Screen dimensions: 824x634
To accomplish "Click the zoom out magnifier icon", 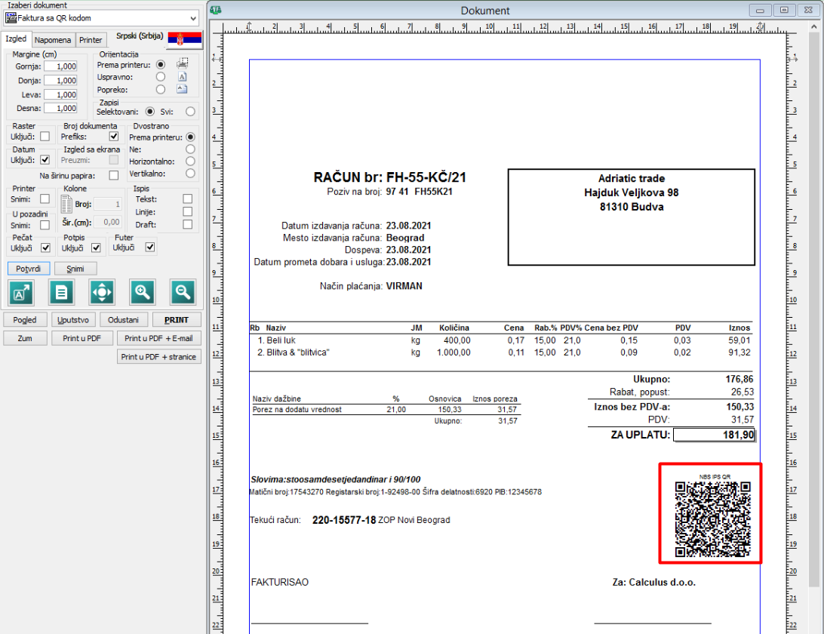I will pos(183,292).
